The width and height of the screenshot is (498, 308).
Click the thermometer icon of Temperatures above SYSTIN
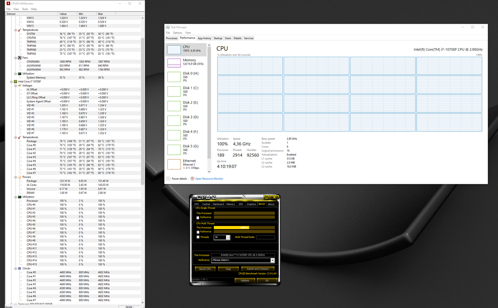pyautogui.click(x=19, y=30)
